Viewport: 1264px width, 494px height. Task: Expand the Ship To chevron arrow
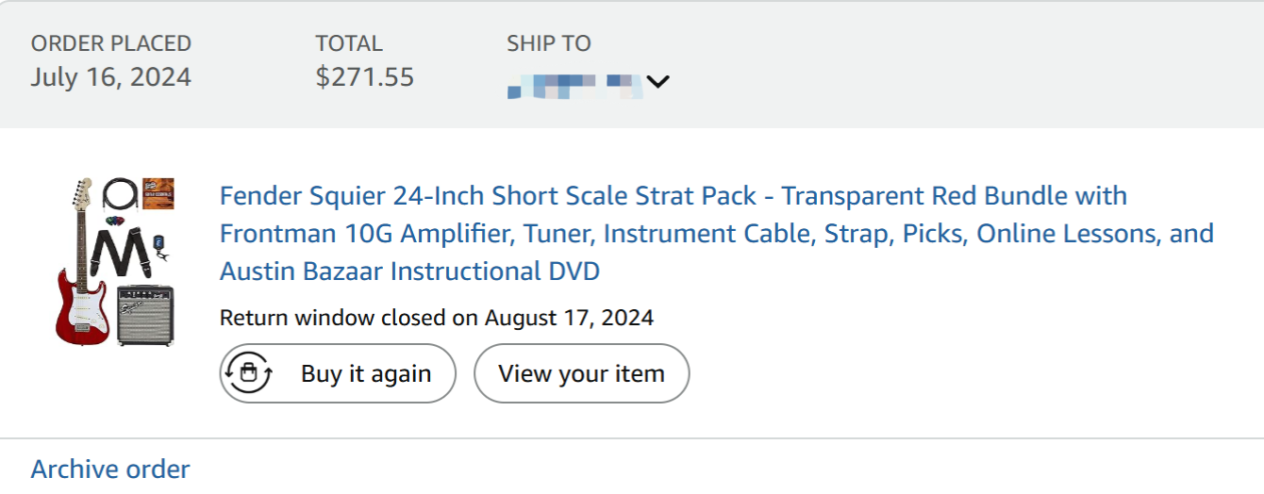[x=657, y=82]
